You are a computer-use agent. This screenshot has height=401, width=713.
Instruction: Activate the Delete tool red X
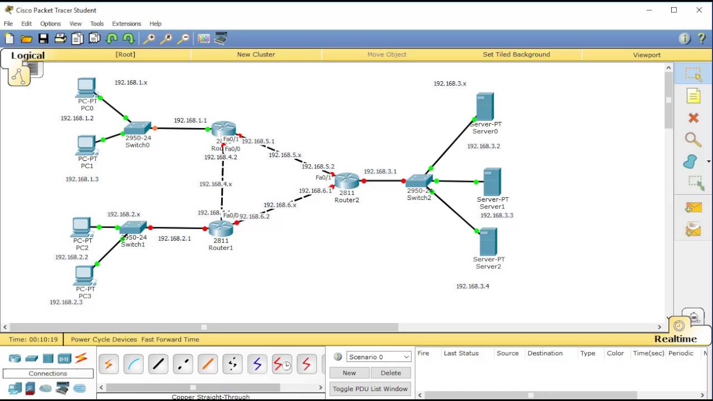tap(694, 118)
